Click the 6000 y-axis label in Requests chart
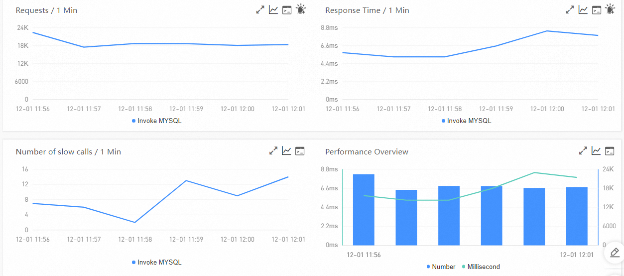Viewport: 624px width, 276px height. 20,81
